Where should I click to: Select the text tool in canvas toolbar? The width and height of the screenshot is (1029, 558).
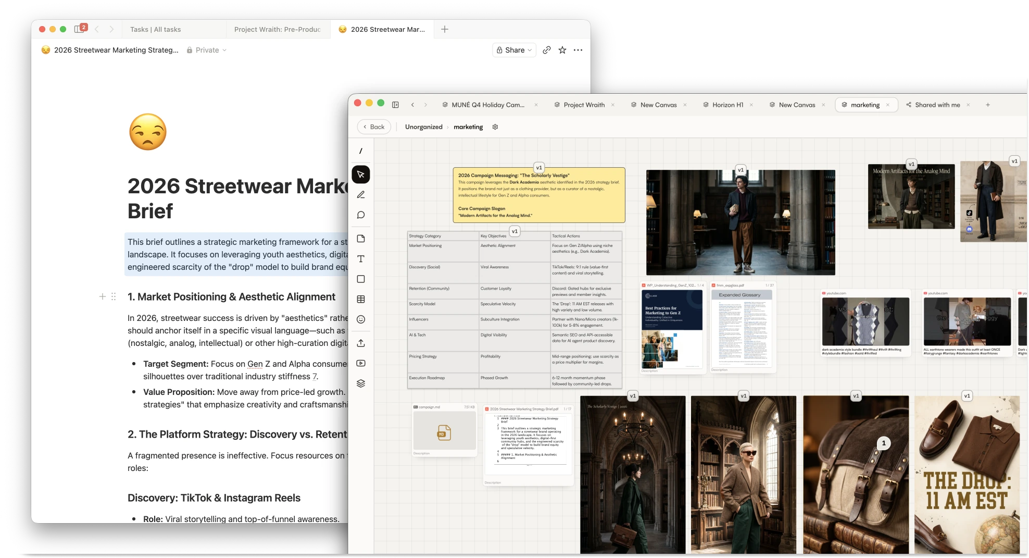pyautogui.click(x=361, y=259)
